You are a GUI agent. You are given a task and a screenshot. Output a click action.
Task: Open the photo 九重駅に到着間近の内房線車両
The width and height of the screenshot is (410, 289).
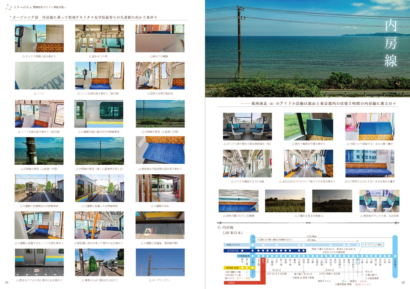pyautogui.click(x=39, y=188)
